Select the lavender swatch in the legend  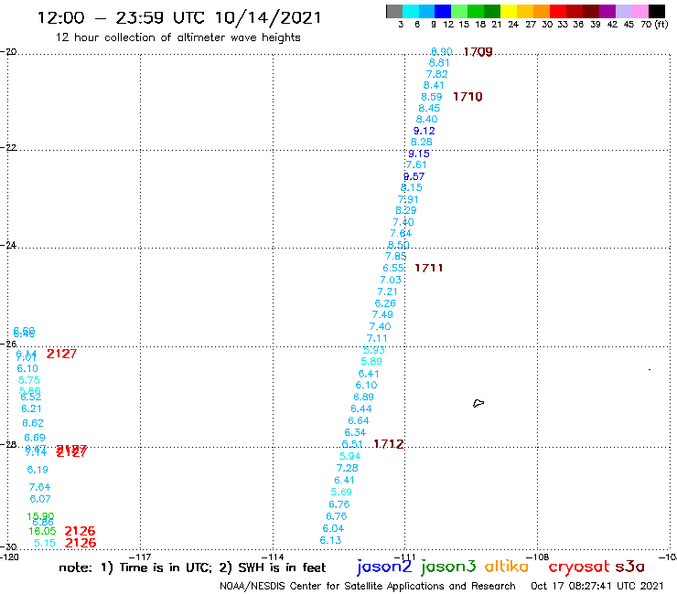[x=623, y=11]
